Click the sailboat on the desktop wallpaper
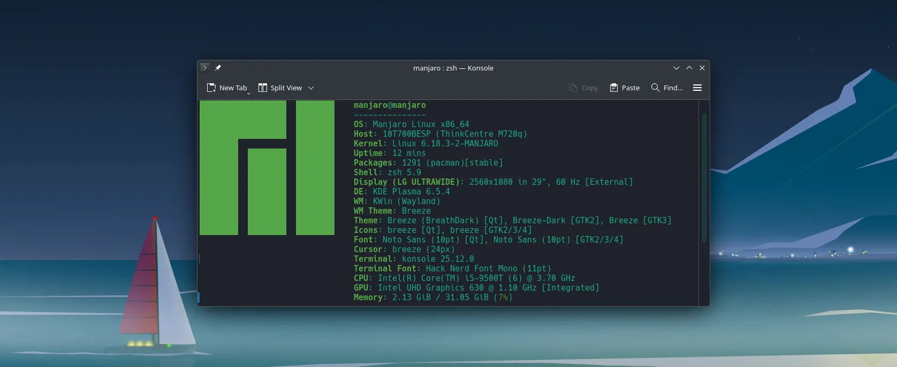 point(155,288)
